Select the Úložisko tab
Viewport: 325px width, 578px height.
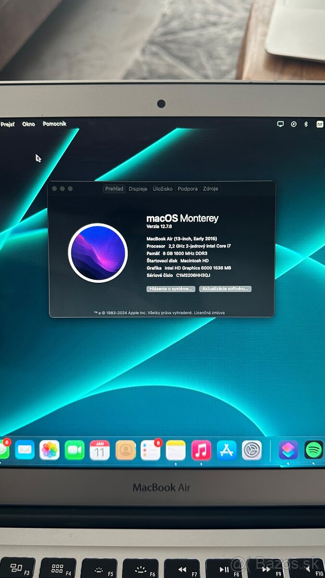coord(163,189)
